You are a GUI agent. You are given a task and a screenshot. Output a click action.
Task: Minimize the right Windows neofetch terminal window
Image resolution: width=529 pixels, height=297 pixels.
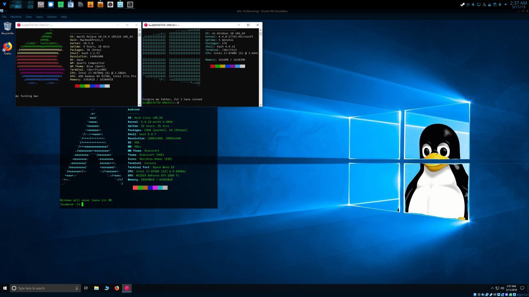point(238,25)
